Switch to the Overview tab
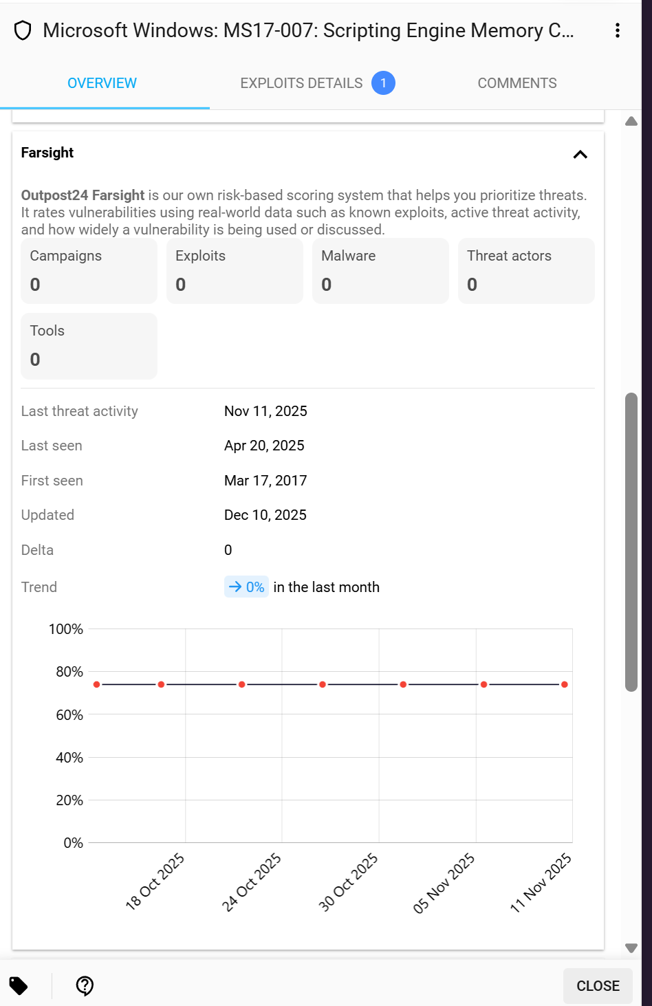The width and height of the screenshot is (652, 1006). coord(102,83)
